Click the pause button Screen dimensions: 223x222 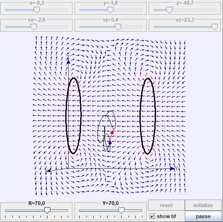click(203, 216)
